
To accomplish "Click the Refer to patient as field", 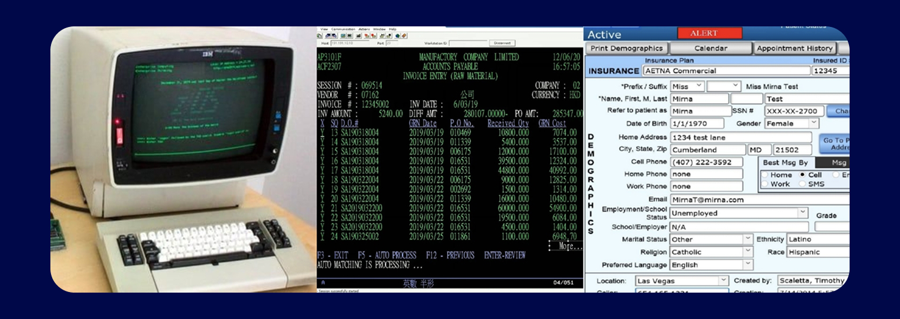I will 700,111.
